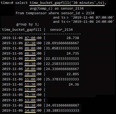Click the value 22.2583333333333

click(x=62, y=64)
